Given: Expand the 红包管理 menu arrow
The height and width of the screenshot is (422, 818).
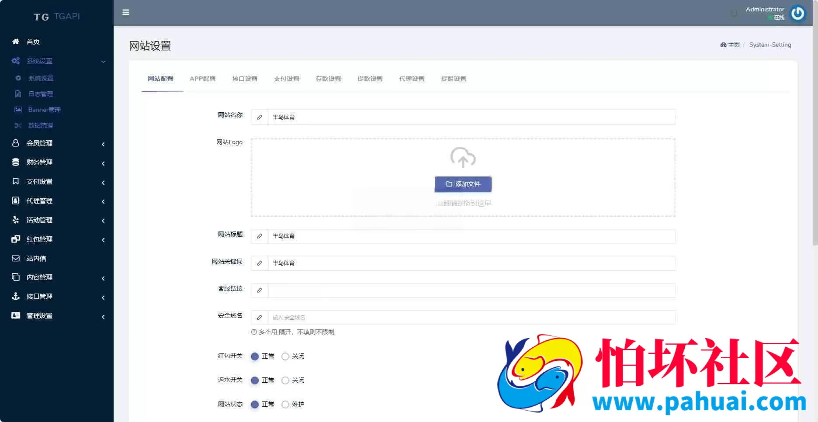Looking at the screenshot, I should coord(103,240).
